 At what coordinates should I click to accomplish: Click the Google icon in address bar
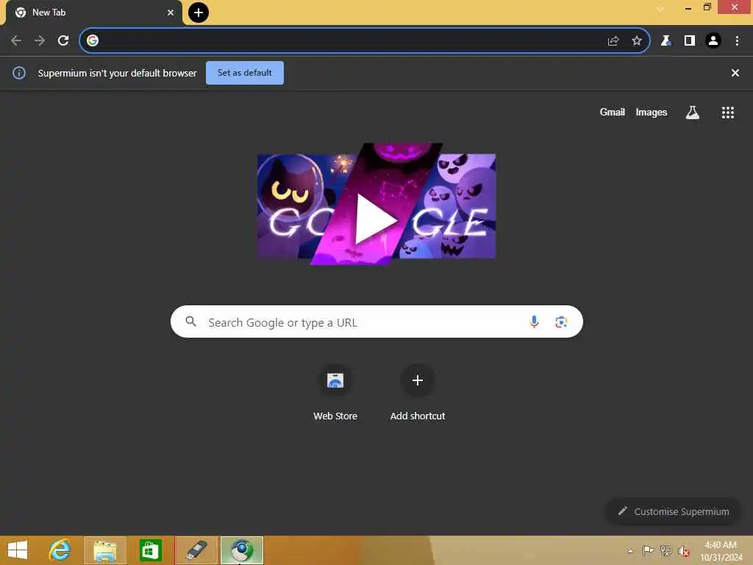93,40
